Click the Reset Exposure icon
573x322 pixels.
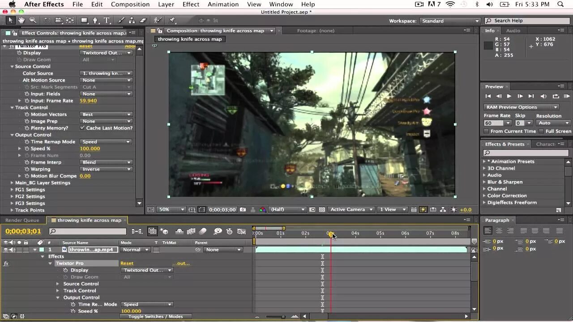(x=454, y=209)
